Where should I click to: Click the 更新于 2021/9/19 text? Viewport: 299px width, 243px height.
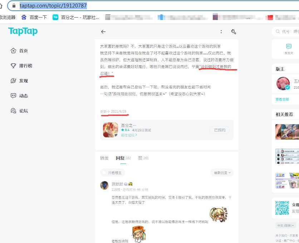tap(113, 111)
